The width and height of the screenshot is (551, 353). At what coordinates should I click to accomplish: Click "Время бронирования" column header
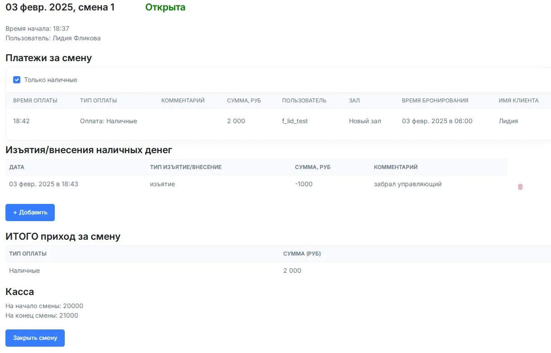(435, 101)
